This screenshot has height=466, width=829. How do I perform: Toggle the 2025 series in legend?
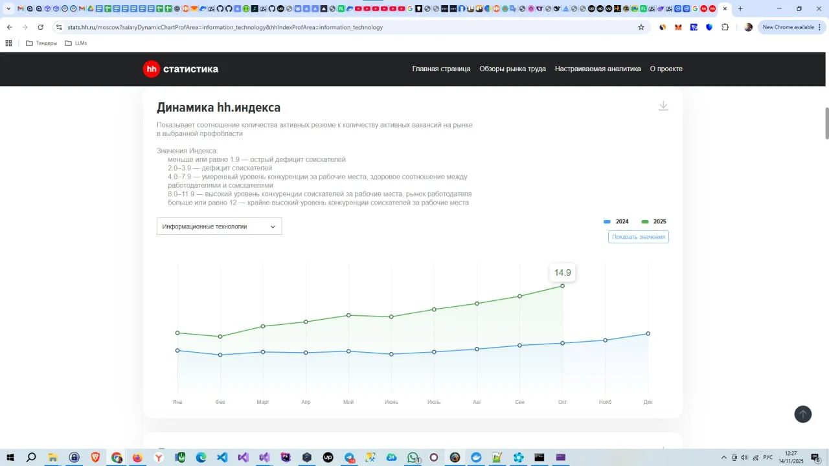[654, 221]
